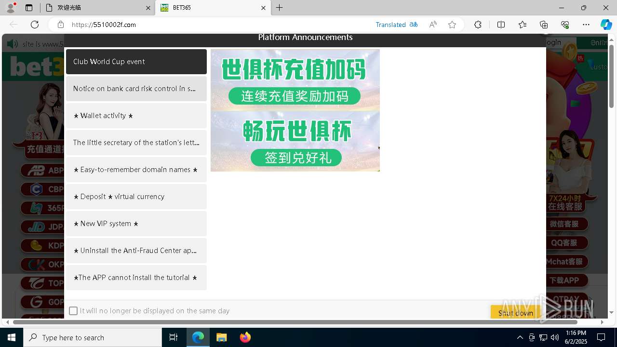Open the Extensions puzzle icon
The width and height of the screenshot is (617, 347).
478,25
